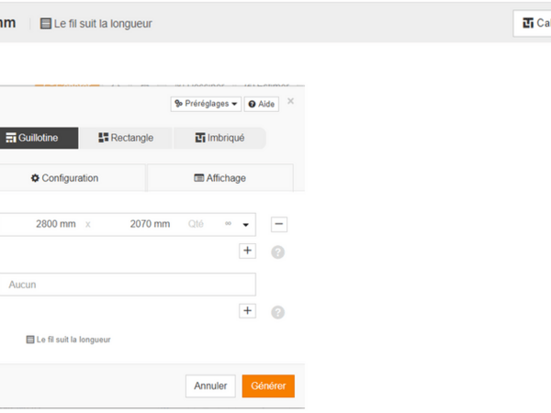
Task: Click the Aucun input field
Action: pyautogui.click(x=127, y=285)
